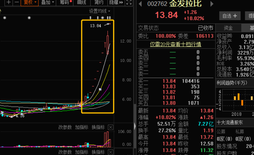Click 隐藏 to hide side panel
This screenshot has width=254, height=155.
(116, 2)
